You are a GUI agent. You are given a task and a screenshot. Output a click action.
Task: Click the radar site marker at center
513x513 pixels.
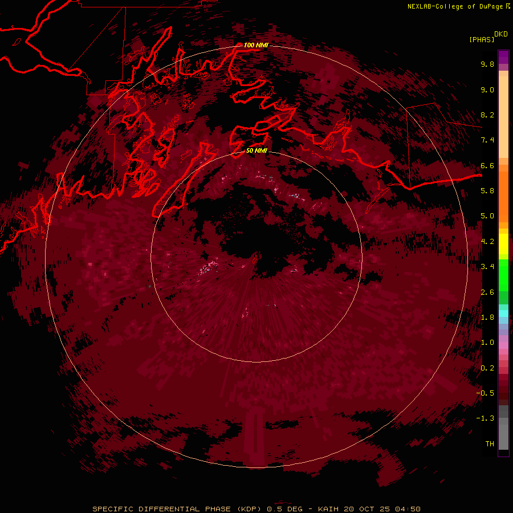point(256,258)
